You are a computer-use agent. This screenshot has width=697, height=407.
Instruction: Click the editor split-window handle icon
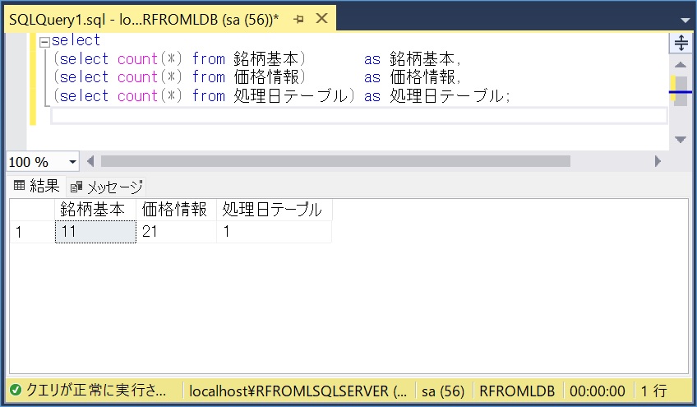pyautogui.click(x=681, y=42)
